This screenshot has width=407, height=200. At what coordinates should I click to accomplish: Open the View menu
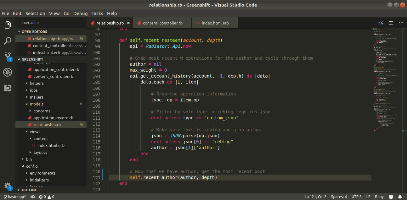click(54, 14)
